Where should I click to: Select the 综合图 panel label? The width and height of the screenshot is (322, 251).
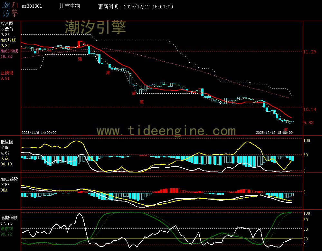click(x=7, y=23)
